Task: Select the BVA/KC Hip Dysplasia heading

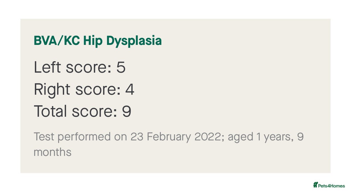Action: pyautogui.click(x=97, y=41)
